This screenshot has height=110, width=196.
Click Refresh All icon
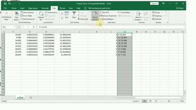coord(41,16)
